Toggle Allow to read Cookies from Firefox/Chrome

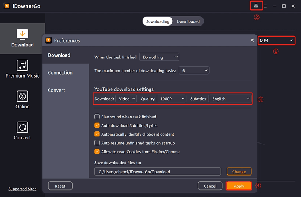[97, 152]
